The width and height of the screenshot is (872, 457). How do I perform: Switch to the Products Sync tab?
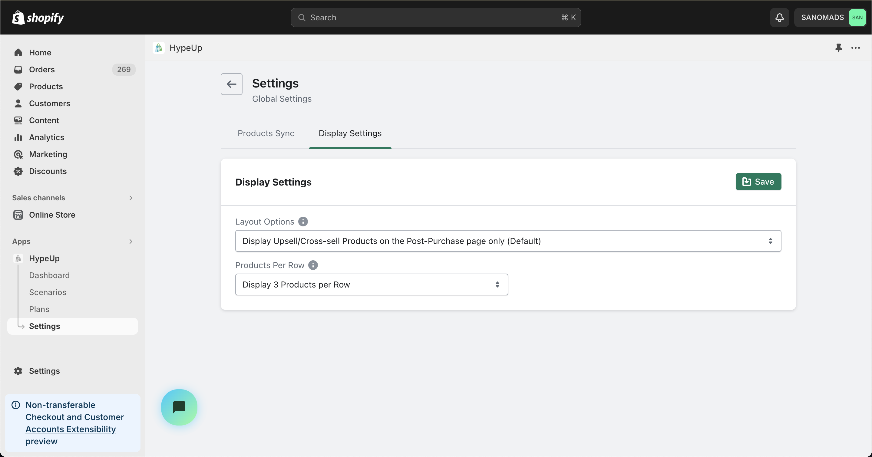(x=266, y=133)
